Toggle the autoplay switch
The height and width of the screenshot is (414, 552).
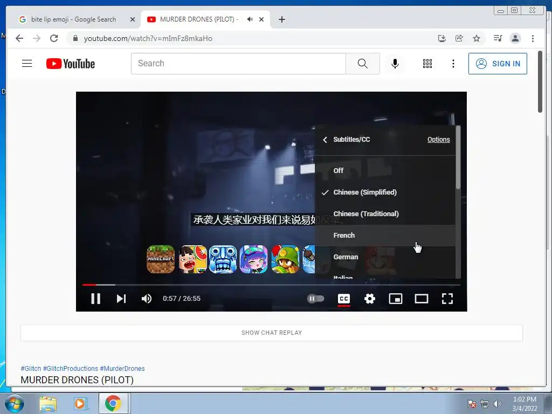pyautogui.click(x=315, y=299)
